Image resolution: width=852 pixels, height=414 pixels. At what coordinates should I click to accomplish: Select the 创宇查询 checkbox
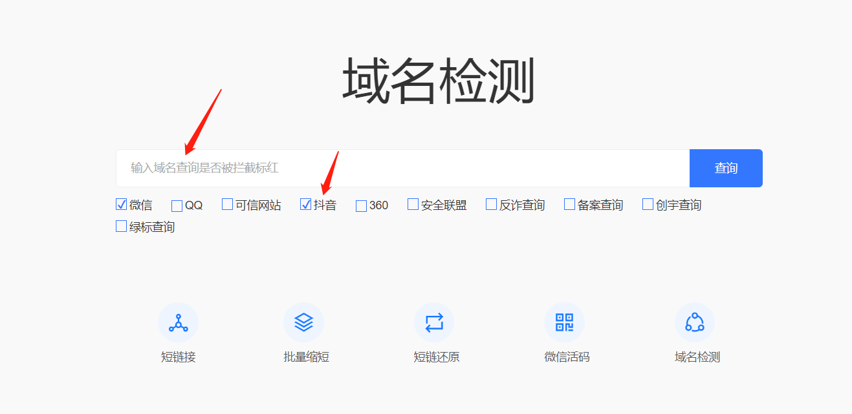click(648, 205)
